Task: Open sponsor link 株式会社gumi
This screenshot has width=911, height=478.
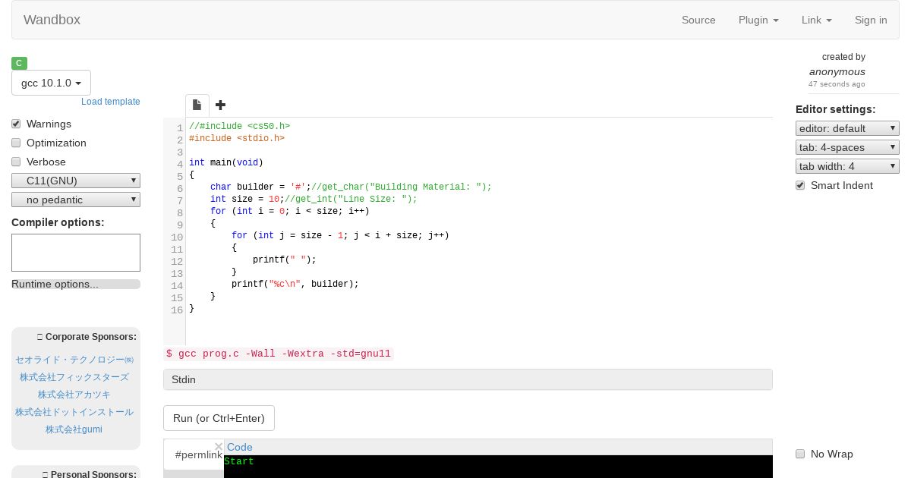Action: 74,429
